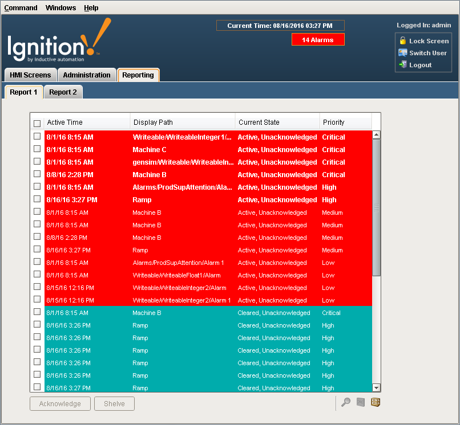Click the Switch User card icon
The image size is (460, 425).
[402, 53]
